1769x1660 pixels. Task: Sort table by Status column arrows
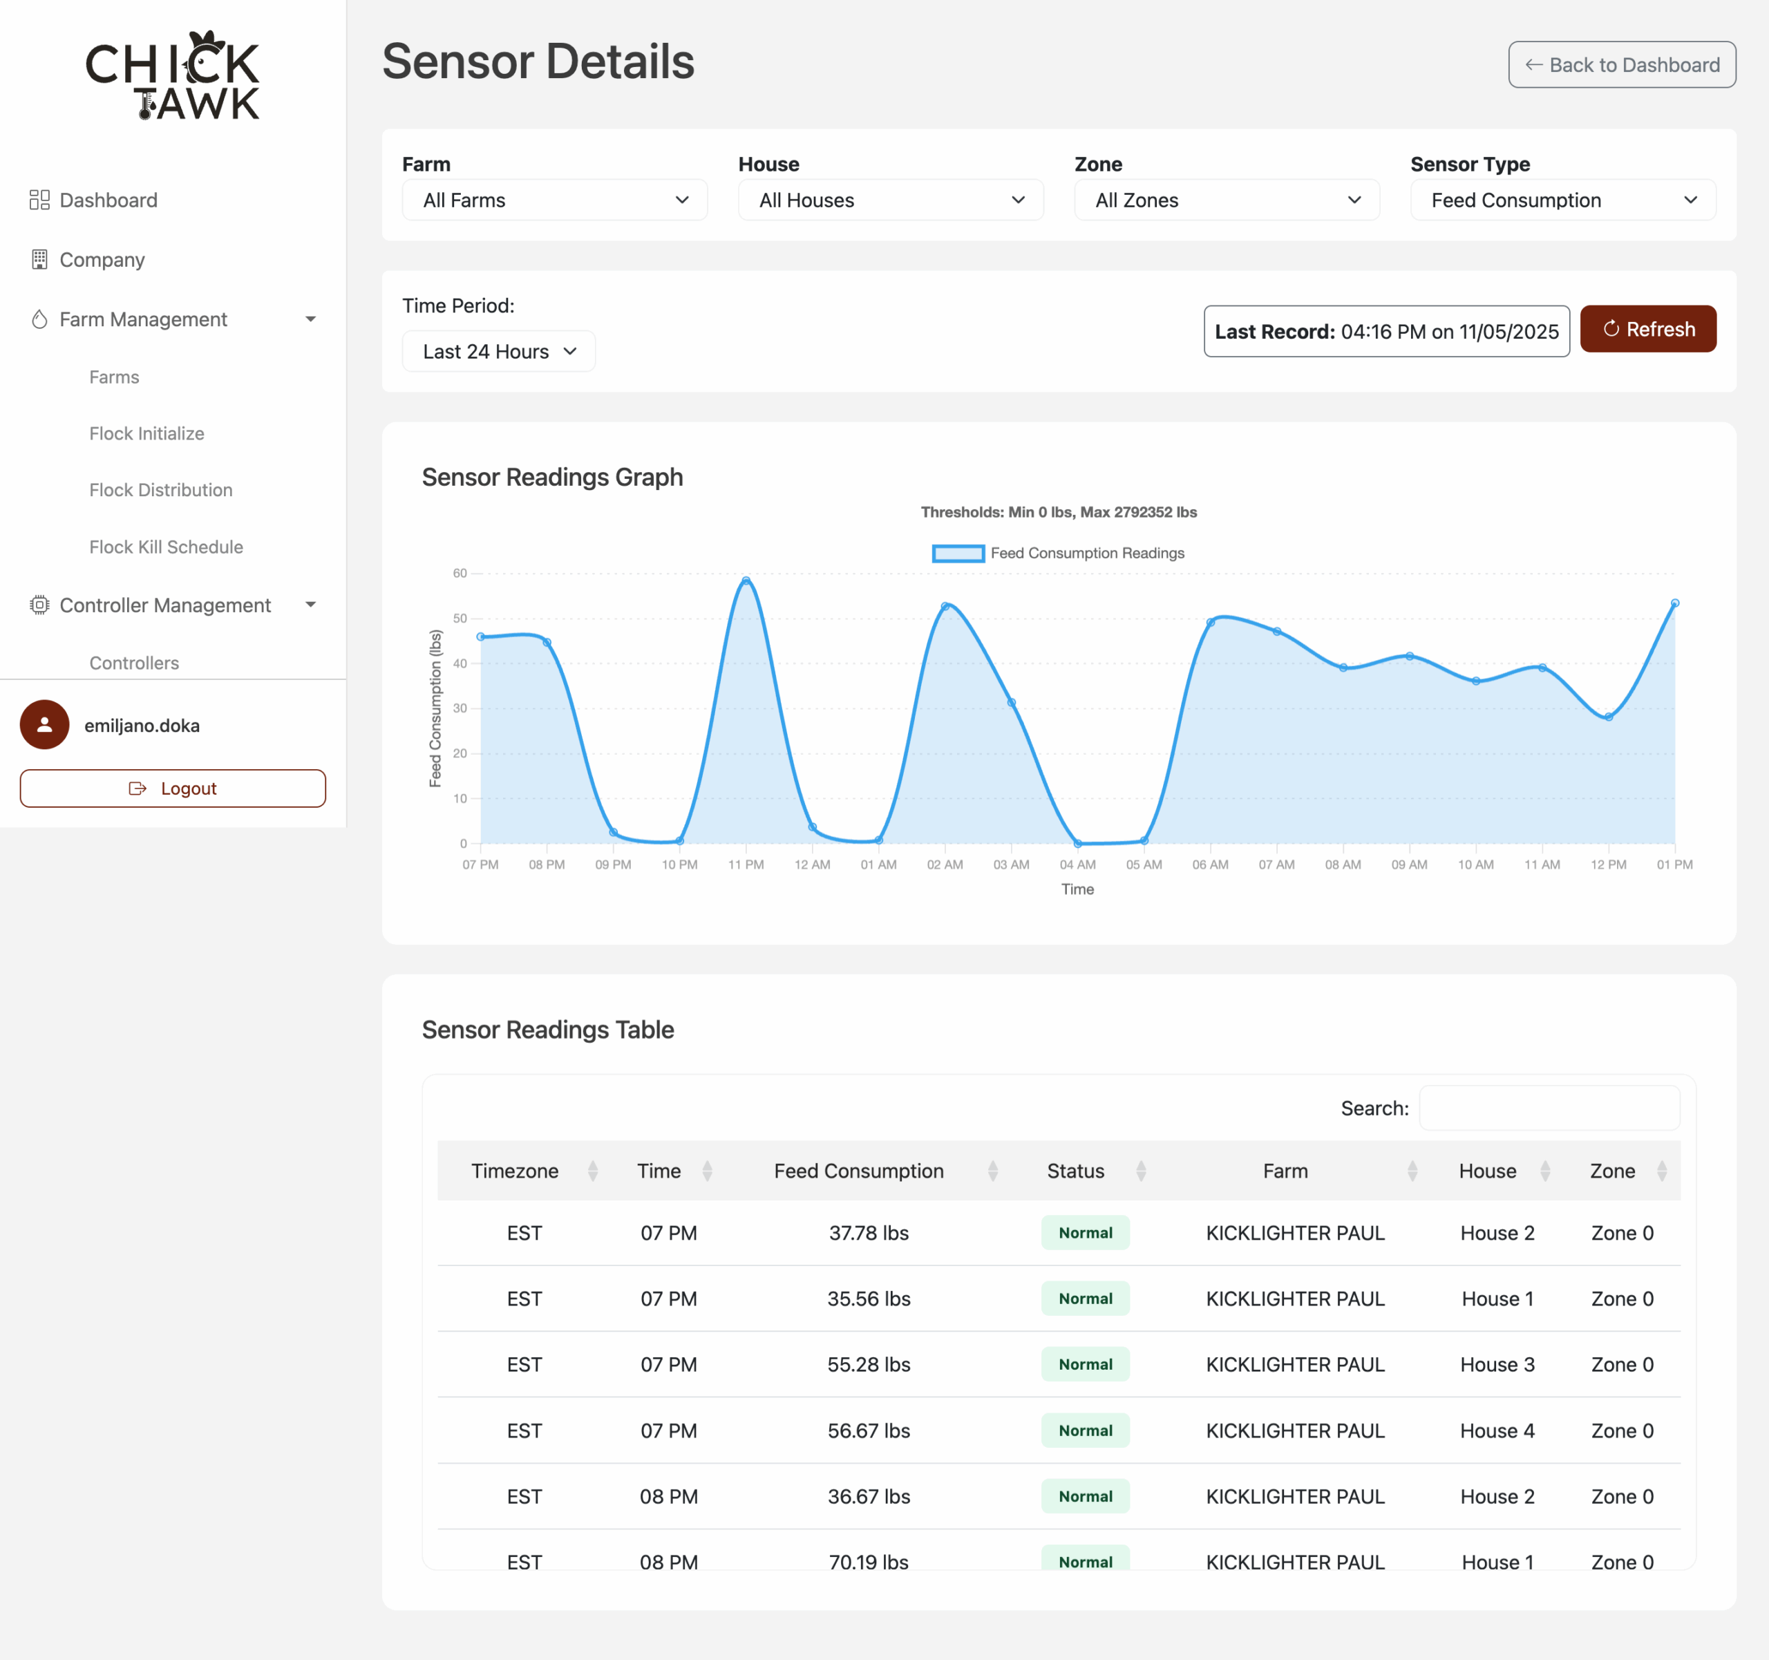(1141, 1171)
